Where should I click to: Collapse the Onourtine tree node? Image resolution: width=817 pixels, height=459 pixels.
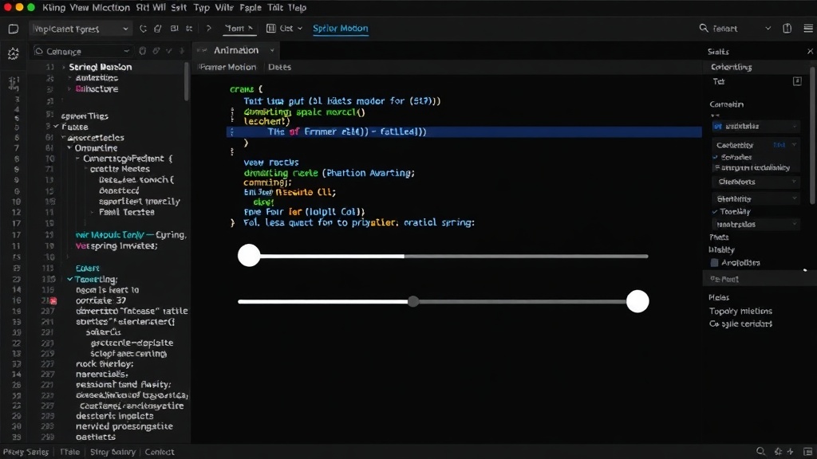click(x=69, y=147)
